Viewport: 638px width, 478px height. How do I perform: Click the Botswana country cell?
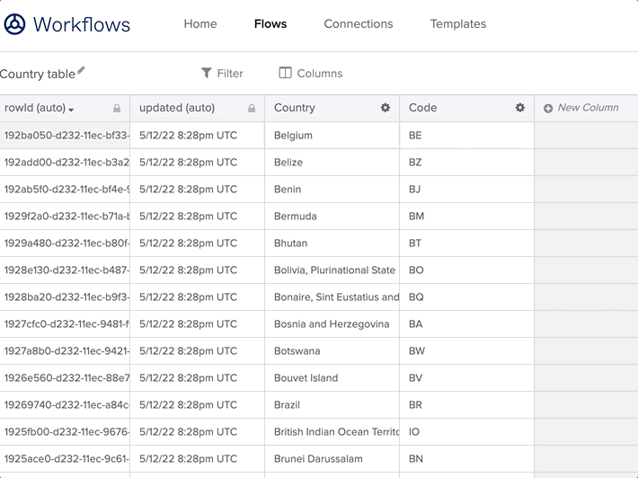(297, 351)
